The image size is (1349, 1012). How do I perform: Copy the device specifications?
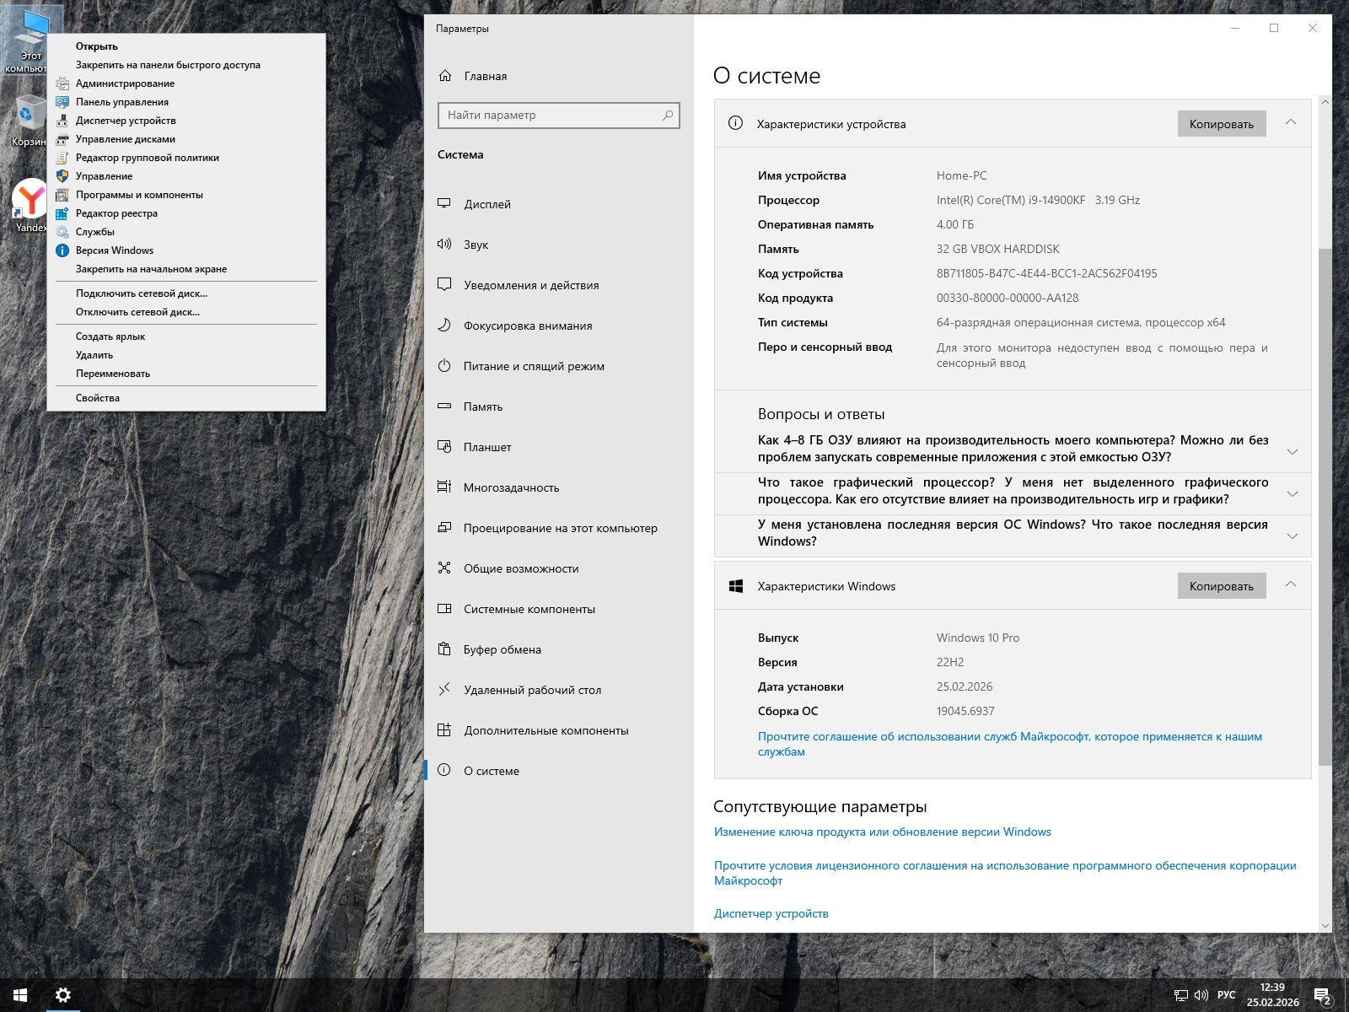(1221, 124)
